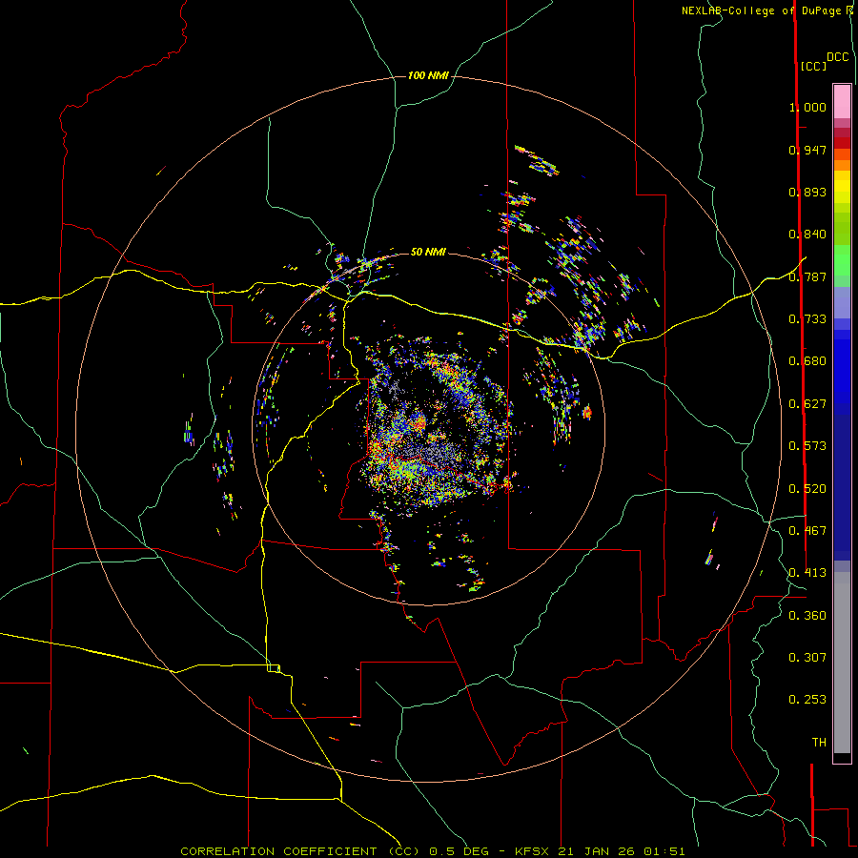Click the 0.627 legend value
The height and width of the screenshot is (858, 858).
[x=807, y=404]
